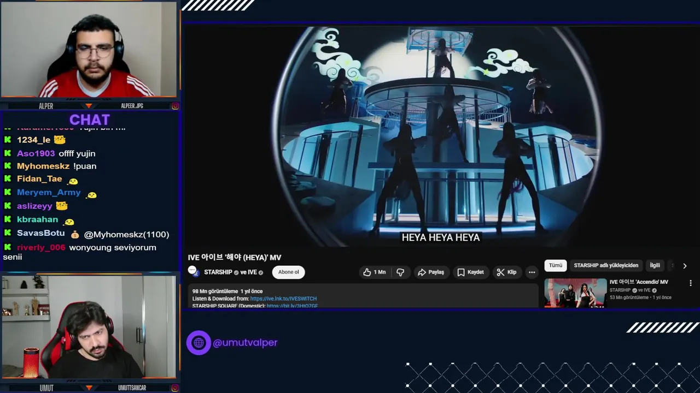Viewport: 700px width, 393px height.
Task: Click the ALPEER.JPG label
Action: pos(132,106)
